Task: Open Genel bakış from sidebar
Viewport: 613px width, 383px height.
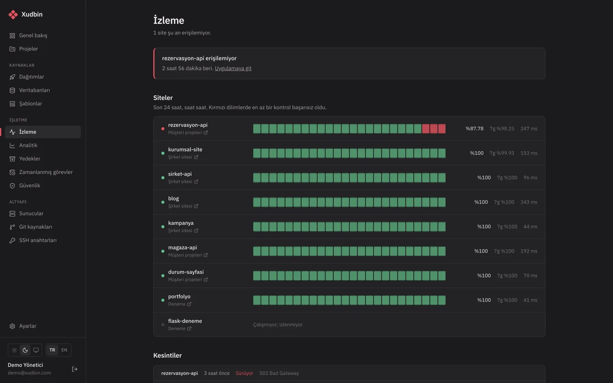Action: pyautogui.click(x=43, y=35)
